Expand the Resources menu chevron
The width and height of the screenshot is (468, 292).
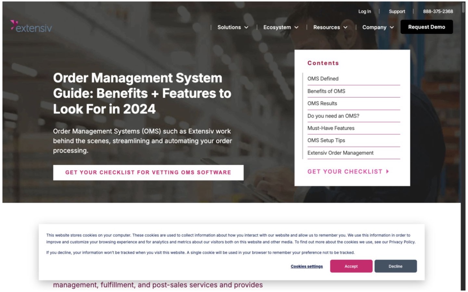pos(345,28)
